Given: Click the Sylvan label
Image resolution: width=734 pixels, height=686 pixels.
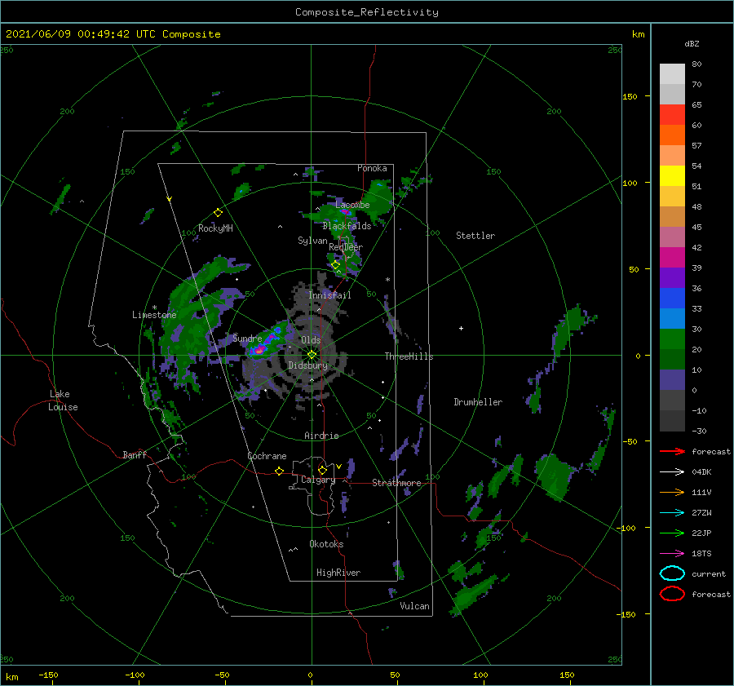Looking at the screenshot, I should (312, 241).
